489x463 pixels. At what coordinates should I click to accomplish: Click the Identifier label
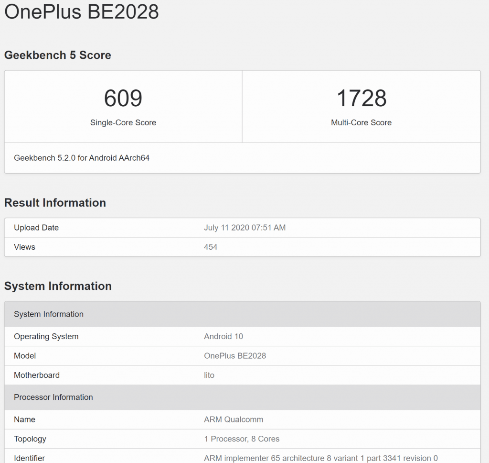tap(29, 458)
